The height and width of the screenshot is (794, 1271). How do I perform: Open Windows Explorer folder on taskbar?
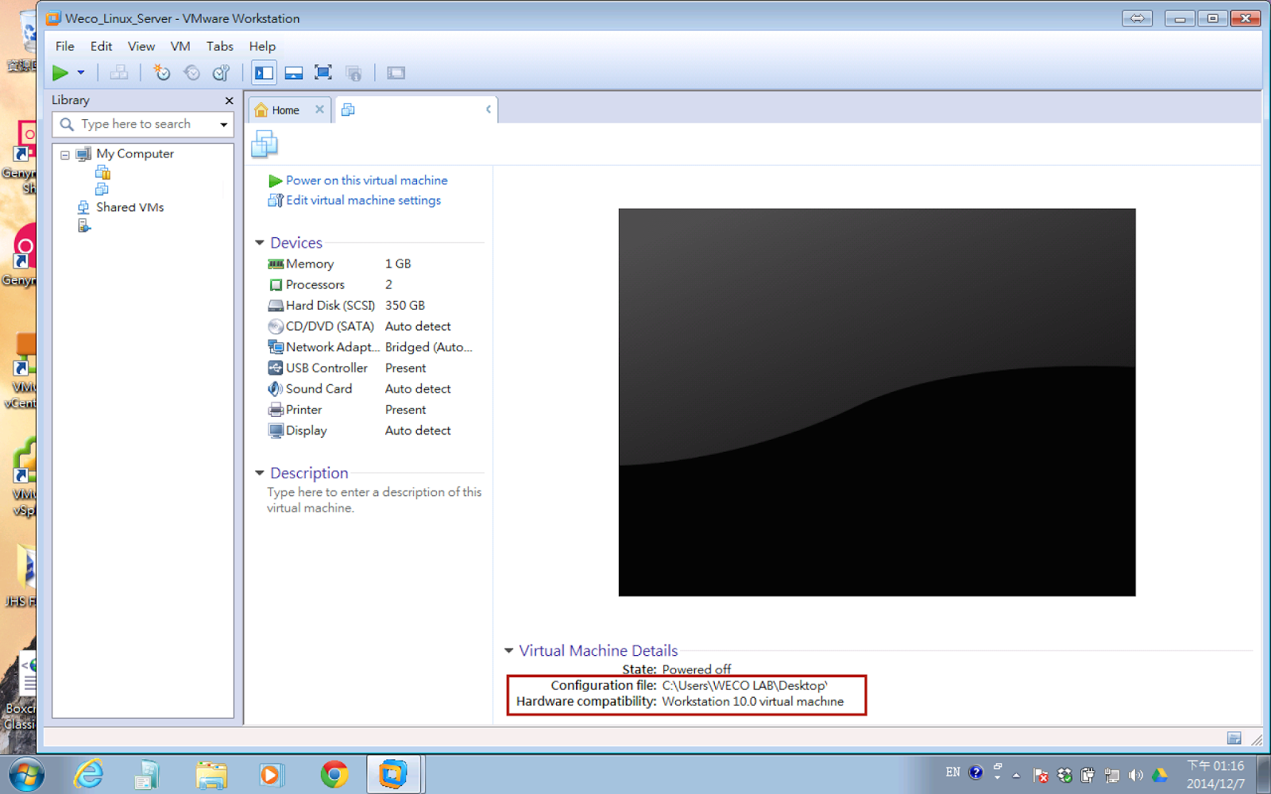pyautogui.click(x=211, y=774)
